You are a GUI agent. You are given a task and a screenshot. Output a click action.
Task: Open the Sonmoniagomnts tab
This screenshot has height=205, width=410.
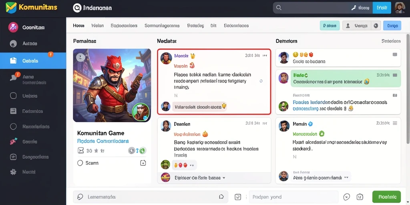click(x=162, y=26)
